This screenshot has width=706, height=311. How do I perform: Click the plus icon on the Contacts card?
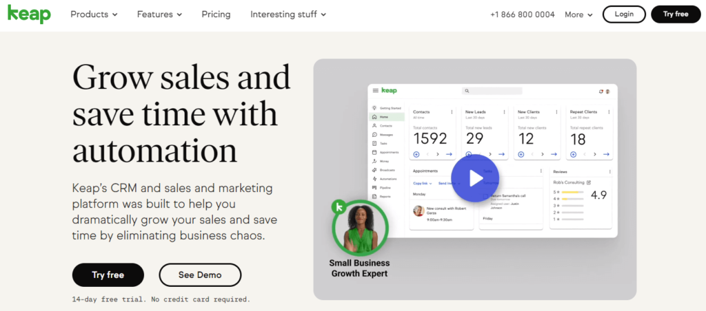[x=416, y=154]
